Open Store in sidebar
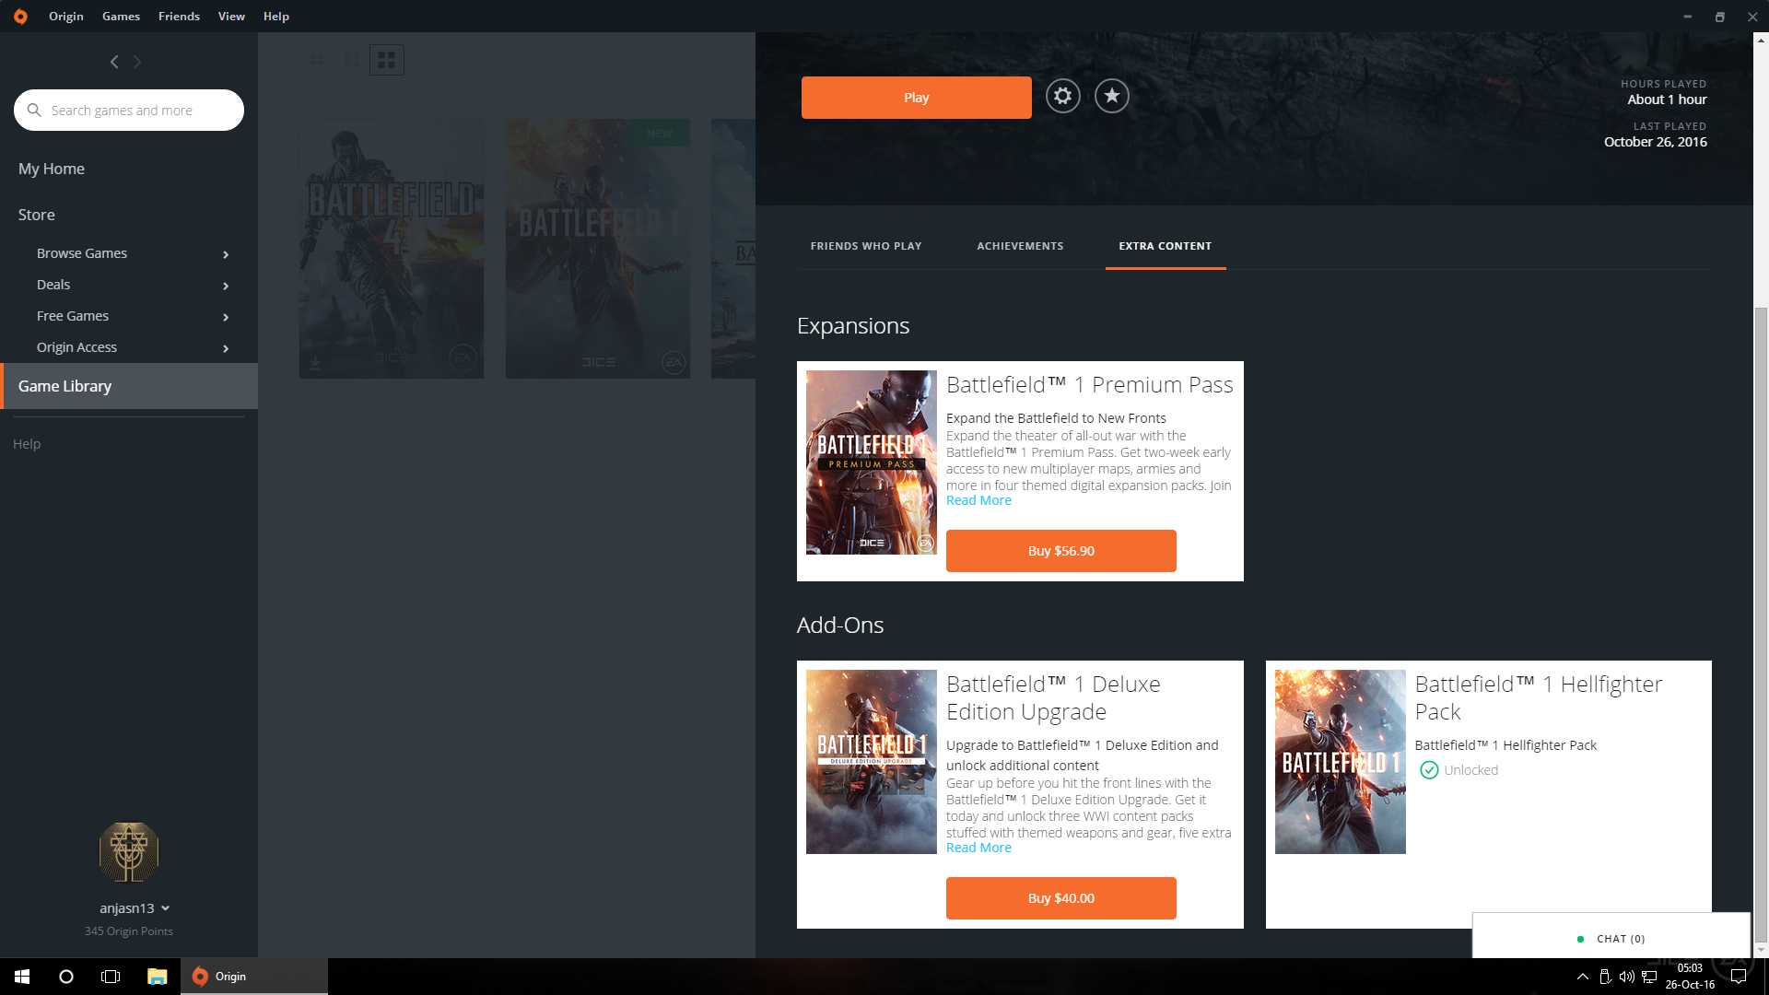The image size is (1769, 995). coord(37,215)
